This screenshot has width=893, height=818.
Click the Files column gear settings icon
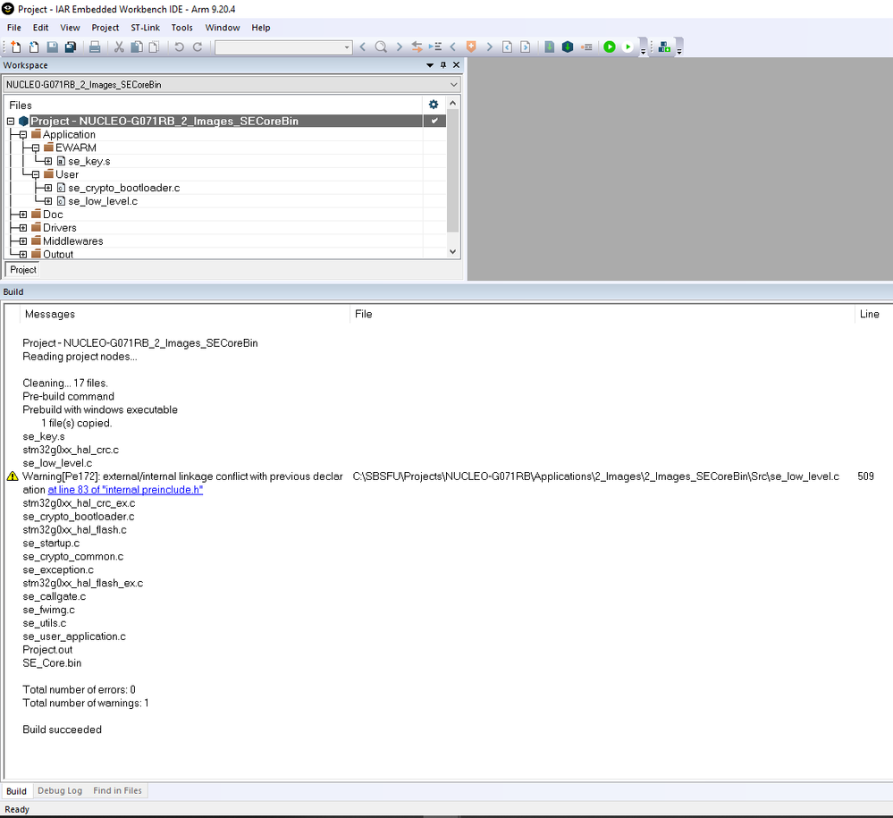pyautogui.click(x=434, y=105)
